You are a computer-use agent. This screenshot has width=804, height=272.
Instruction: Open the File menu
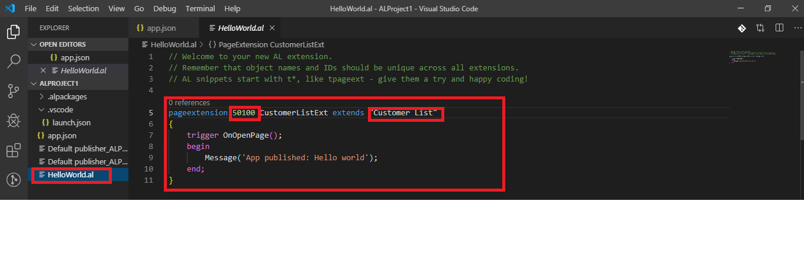(31, 9)
